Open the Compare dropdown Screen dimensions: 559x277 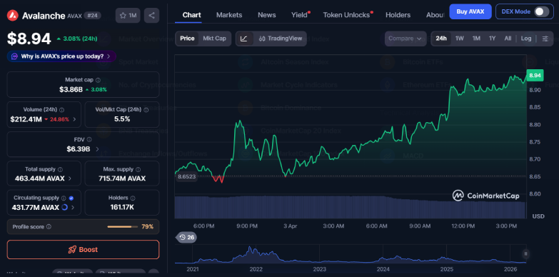[406, 39]
